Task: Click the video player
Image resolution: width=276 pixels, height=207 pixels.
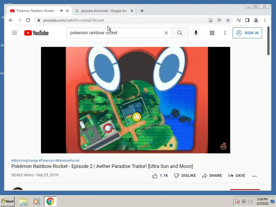Action: pos(136,100)
